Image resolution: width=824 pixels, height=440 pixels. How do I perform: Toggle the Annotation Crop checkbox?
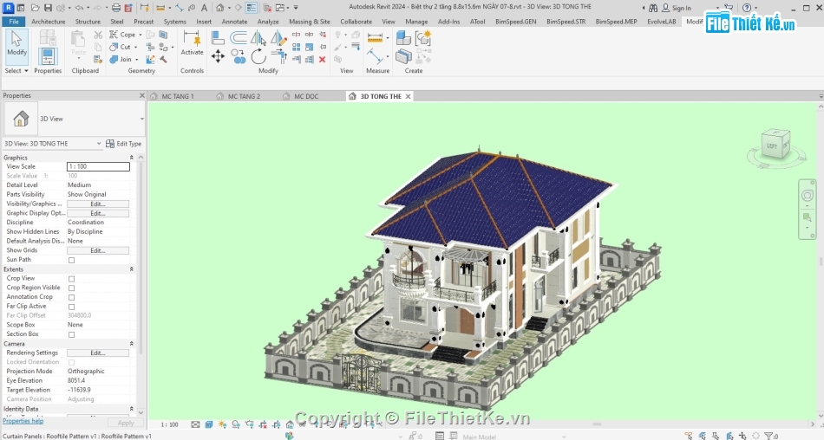(71, 297)
